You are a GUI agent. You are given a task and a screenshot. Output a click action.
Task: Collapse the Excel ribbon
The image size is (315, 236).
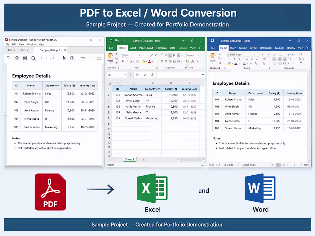[x=203, y=68]
